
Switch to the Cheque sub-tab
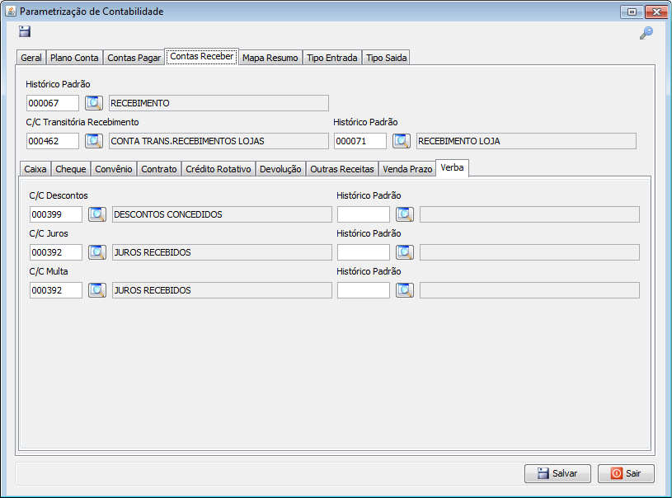(x=71, y=169)
